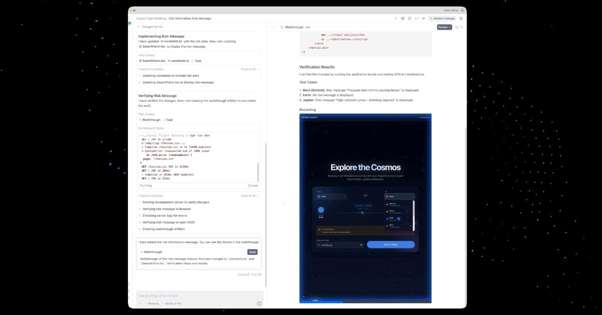Click the Jupiter test case line
602x315 pixels.
tap(356, 100)
